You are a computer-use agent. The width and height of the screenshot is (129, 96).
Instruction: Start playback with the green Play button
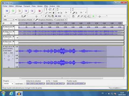(x=13, y=11)
